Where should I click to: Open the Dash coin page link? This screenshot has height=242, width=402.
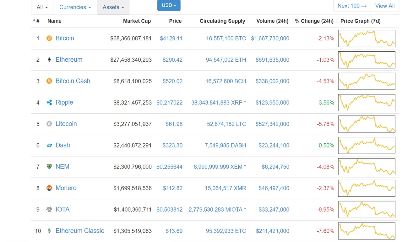pos(63,145)
